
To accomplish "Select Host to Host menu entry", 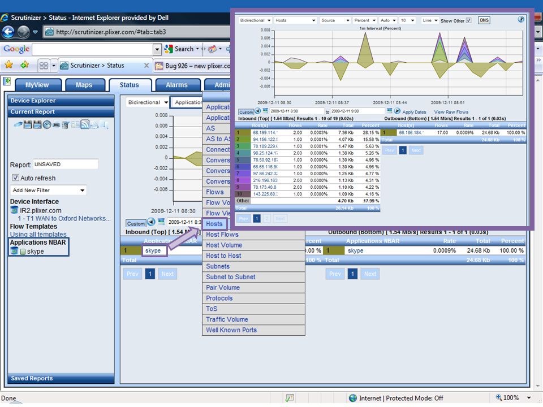I will tap(253, 256).
